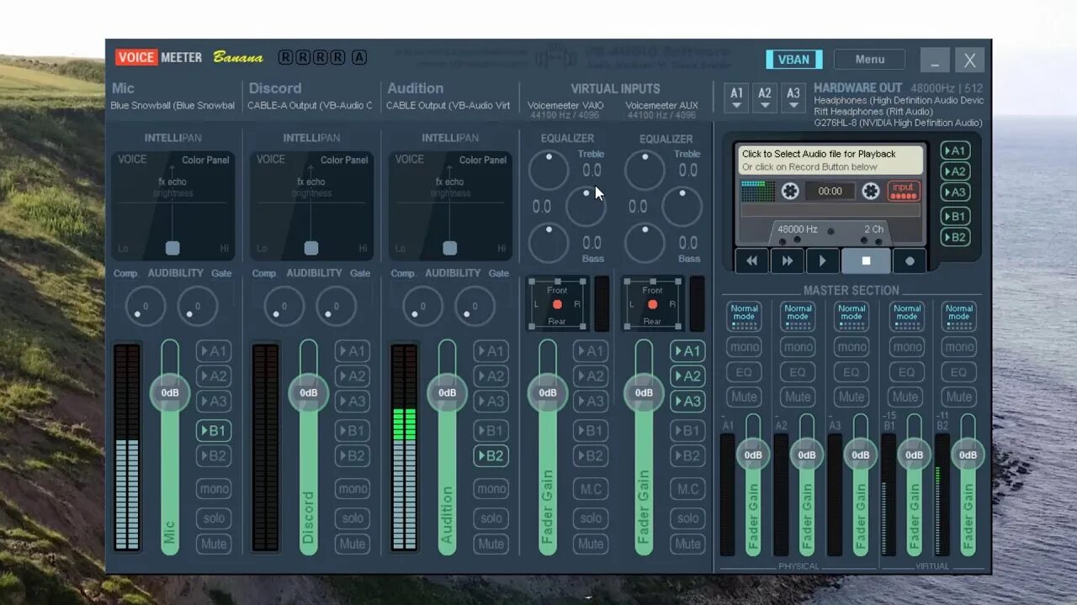Open the VBAN settings
The width and height of the screenshot is (1077, 605).
793,60
